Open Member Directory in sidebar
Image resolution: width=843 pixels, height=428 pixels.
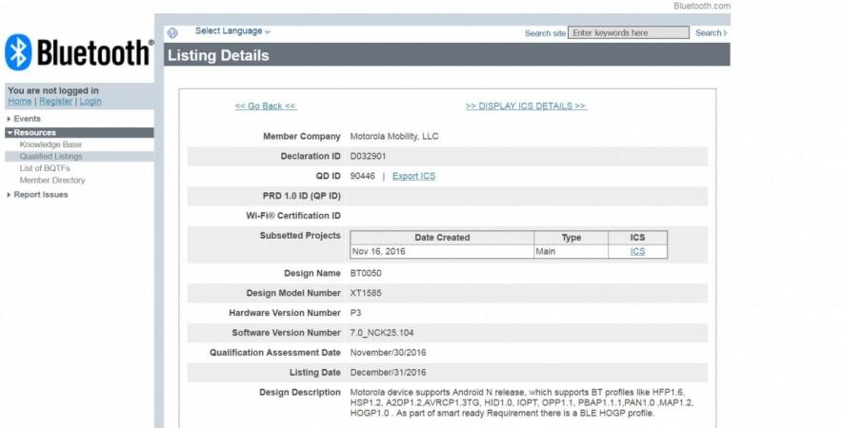(x=52, y=181)
